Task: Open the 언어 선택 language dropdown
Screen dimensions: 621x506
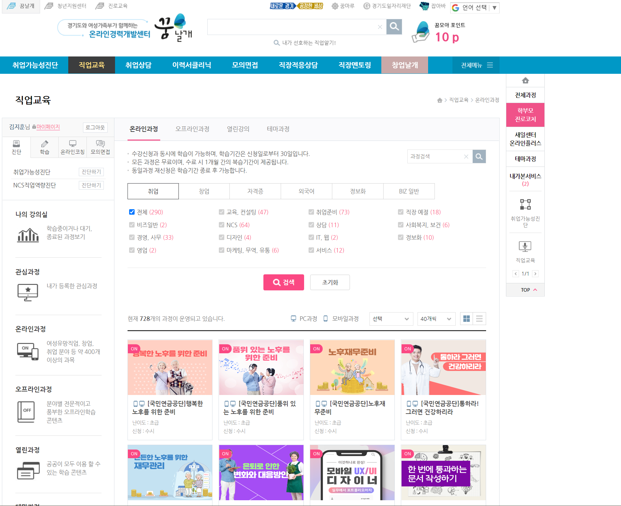Action: click(475, 8)
